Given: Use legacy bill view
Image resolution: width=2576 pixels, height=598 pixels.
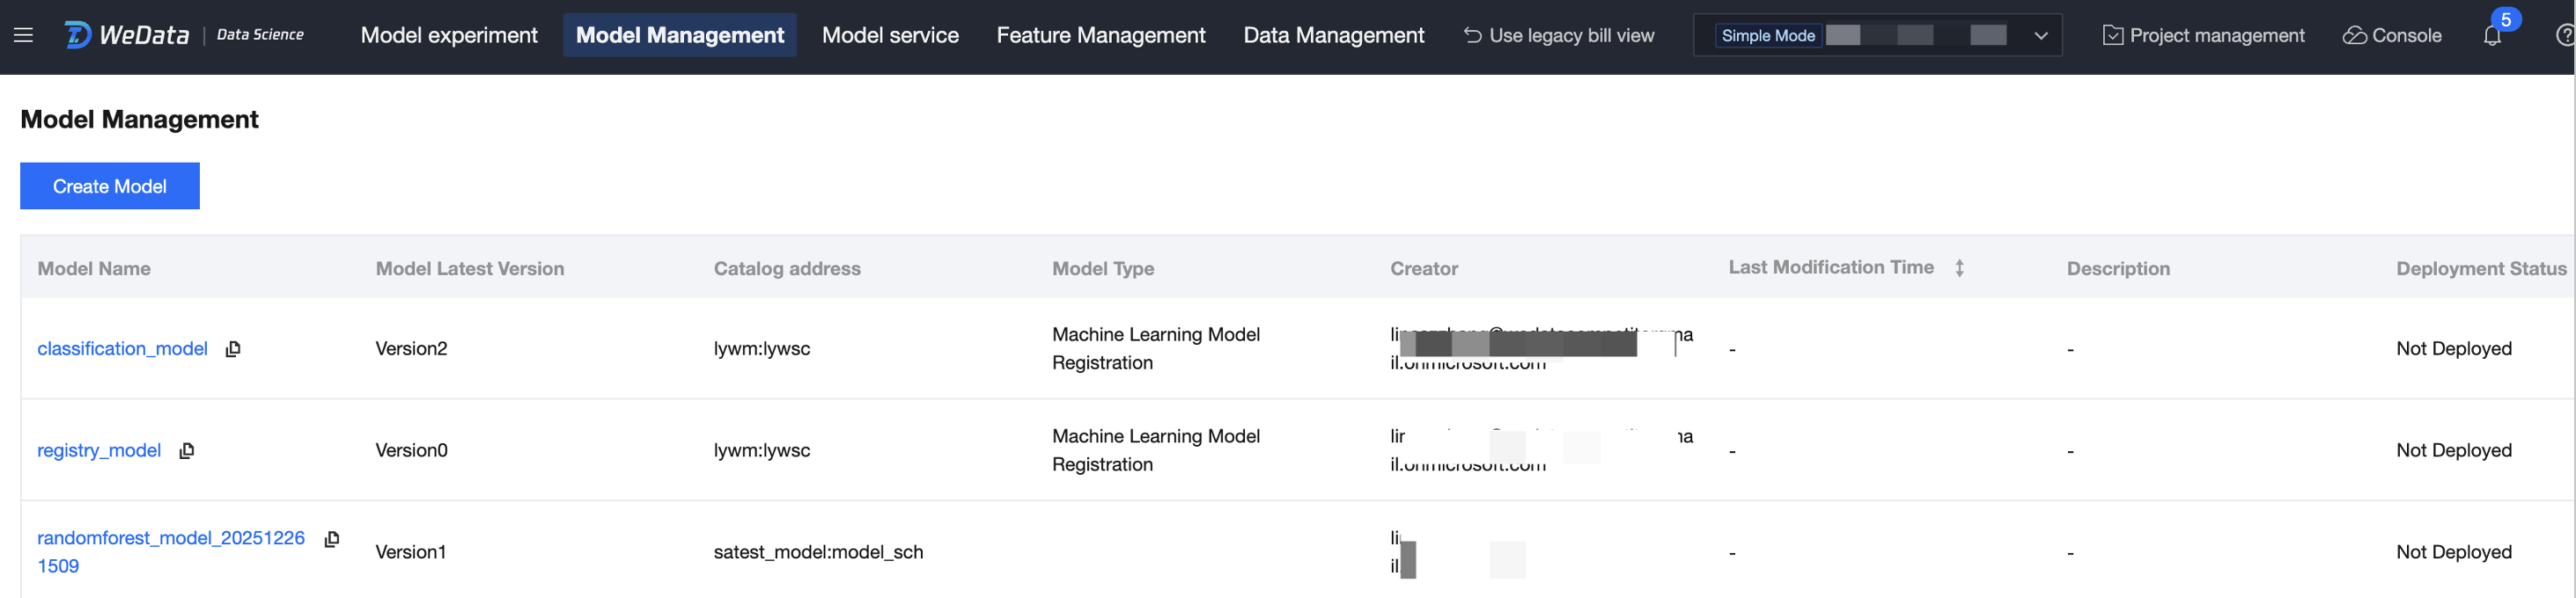Looking at the screenshot, I should click(1558, 35).
